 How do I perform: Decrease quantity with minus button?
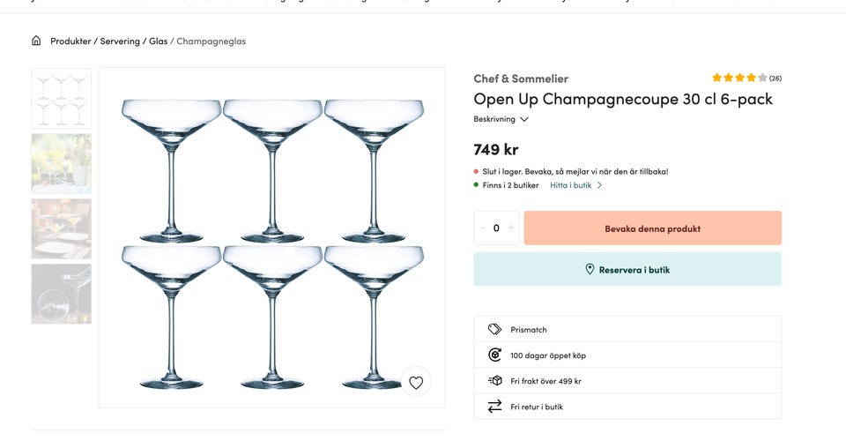483,228
